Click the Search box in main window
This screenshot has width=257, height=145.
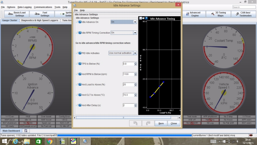coord(244,7)
